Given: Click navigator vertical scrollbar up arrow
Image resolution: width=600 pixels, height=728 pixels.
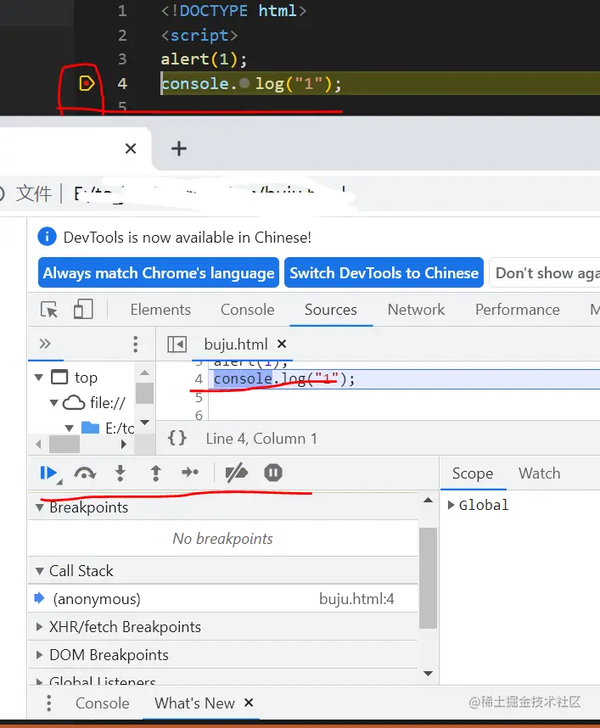Looking at the screenshot, I should [x=144, y=372].
